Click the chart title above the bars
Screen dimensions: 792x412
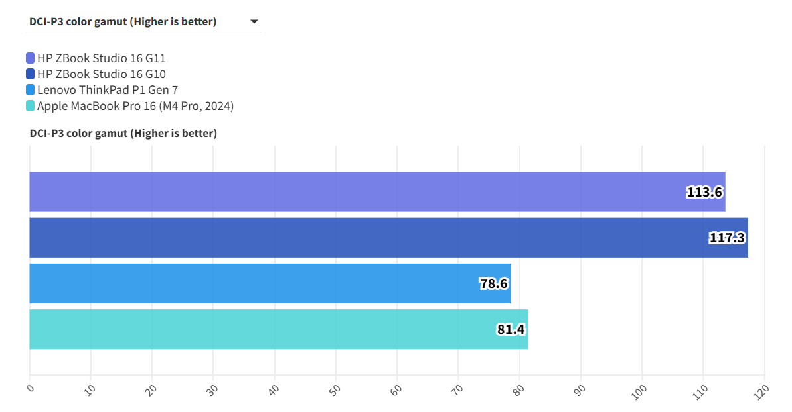[x=123, y=134]
